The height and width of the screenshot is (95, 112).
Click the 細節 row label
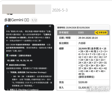click(x=61, y=49)
